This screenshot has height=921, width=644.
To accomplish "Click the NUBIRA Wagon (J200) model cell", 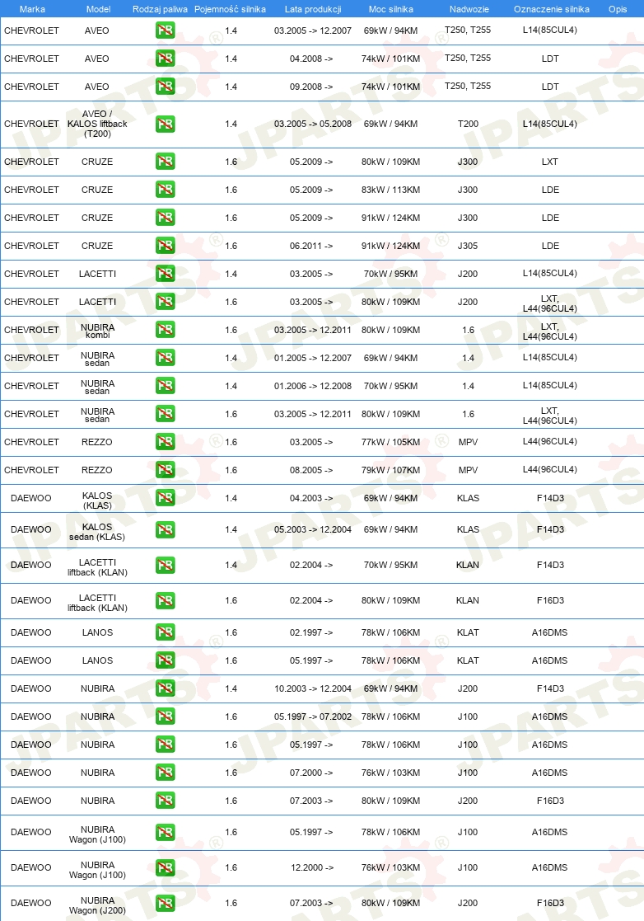I will pos(97,905).
